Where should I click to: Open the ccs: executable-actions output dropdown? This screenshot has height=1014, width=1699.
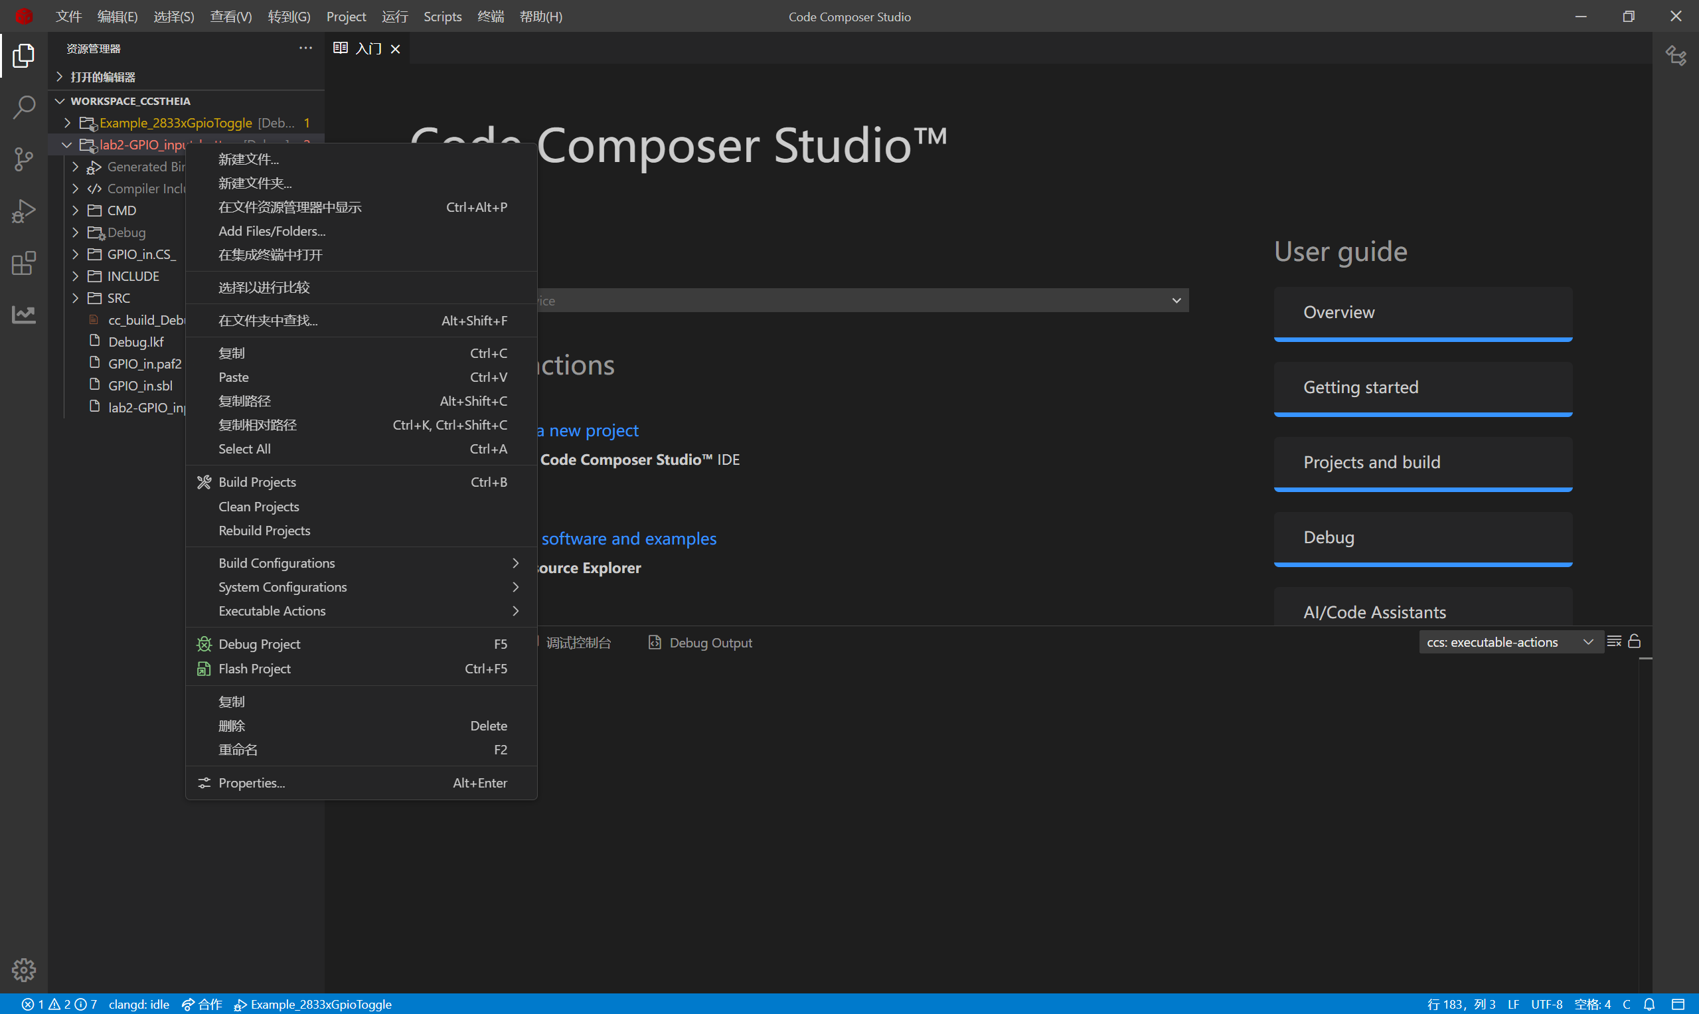1510,642
